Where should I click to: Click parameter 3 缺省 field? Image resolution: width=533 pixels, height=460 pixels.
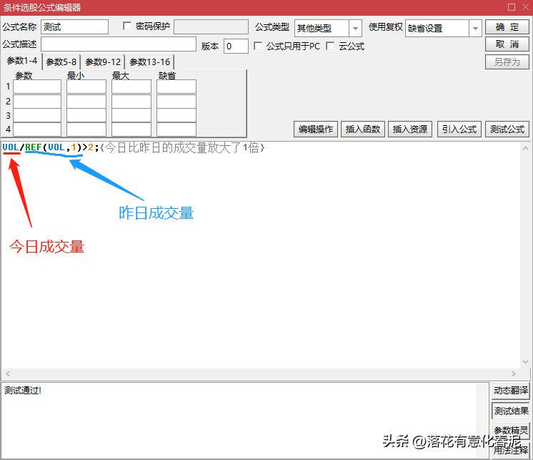pos(176,115)
